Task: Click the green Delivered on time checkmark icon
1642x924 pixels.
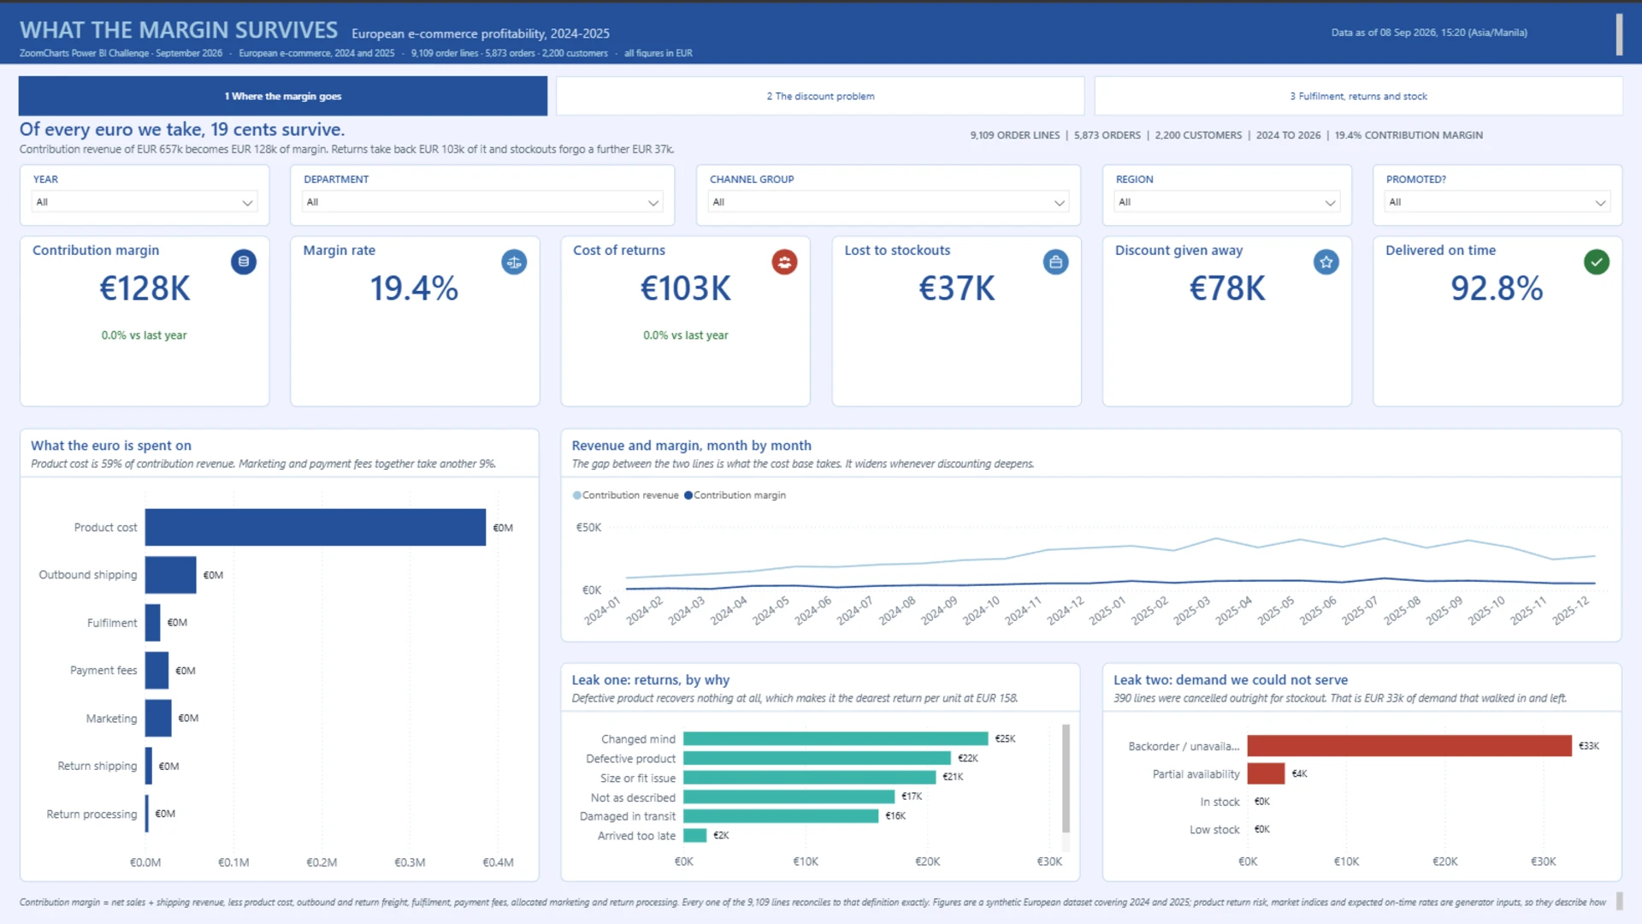Action: point(1596,262)
